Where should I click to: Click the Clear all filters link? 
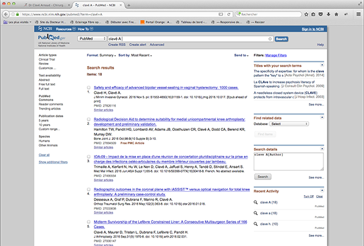click(44, 155)
